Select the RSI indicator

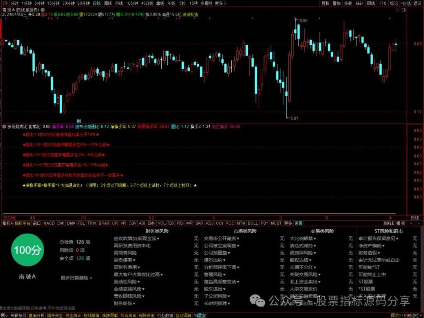pos(180,223)
